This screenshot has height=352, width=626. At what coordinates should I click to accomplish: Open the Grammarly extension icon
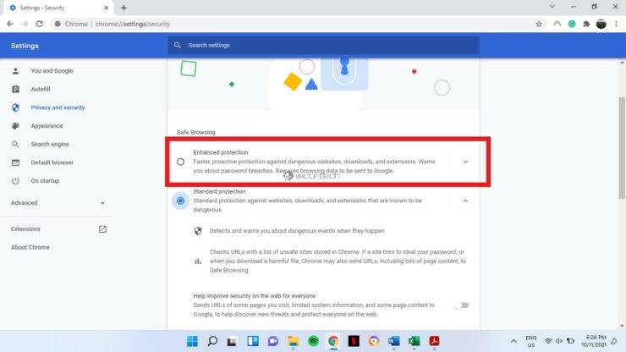(572, 24)
